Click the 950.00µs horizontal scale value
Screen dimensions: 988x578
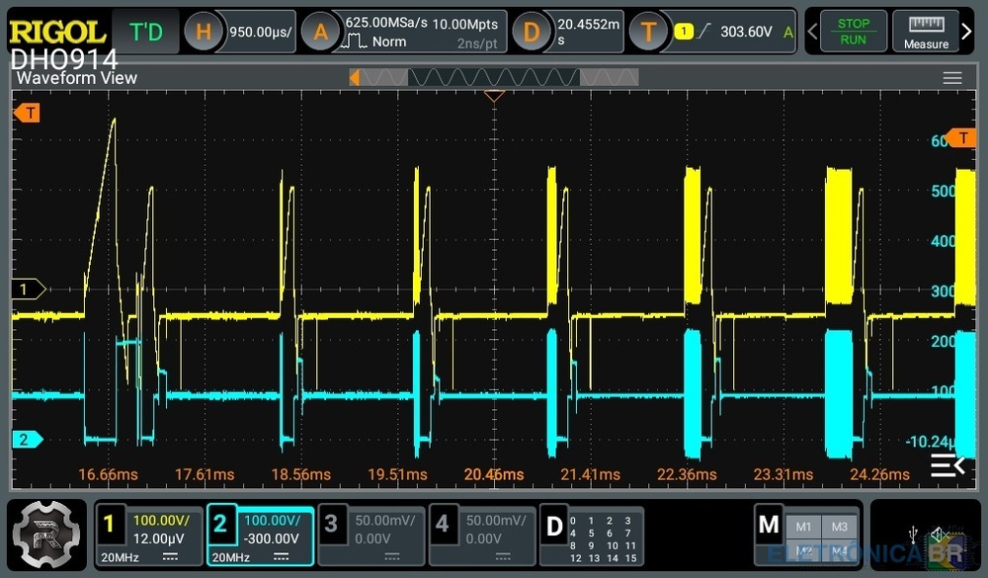point(260,32)
